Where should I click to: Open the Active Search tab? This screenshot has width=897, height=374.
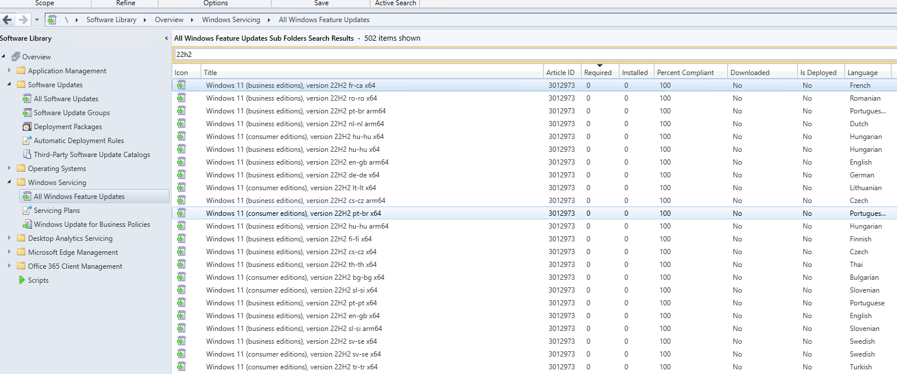(x=395, y=3)
